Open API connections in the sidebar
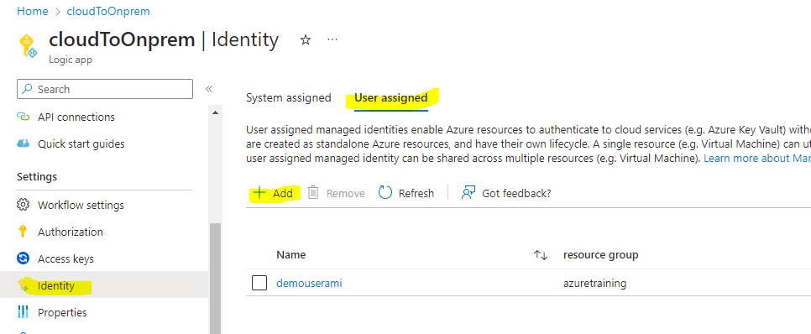Screen dimensions: 811x334 (x=76, y=117)
